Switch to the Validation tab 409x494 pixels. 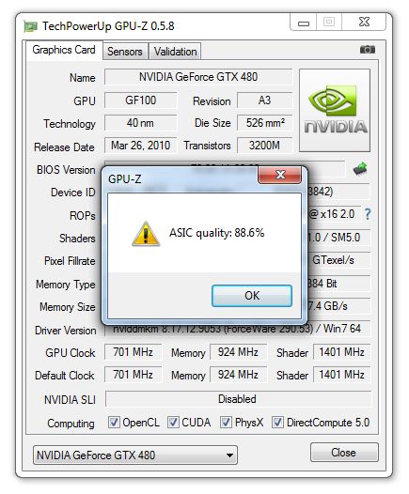tap(175, 52)
